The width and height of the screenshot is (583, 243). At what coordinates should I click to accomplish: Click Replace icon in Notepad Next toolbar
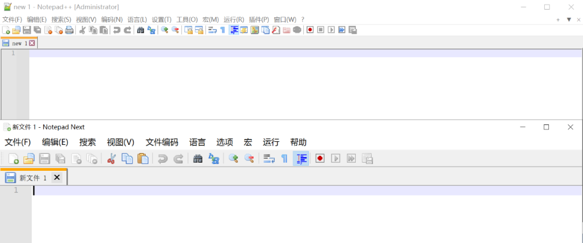pos(213,158)
